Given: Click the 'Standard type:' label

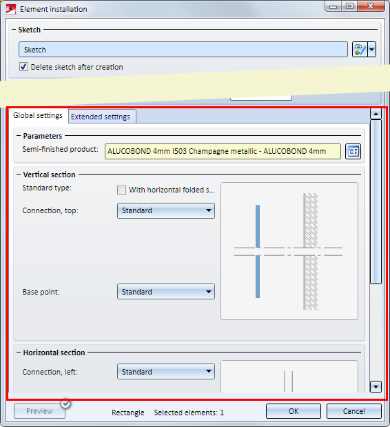Looking at the screenshot, I should click(x=47, y=188).
